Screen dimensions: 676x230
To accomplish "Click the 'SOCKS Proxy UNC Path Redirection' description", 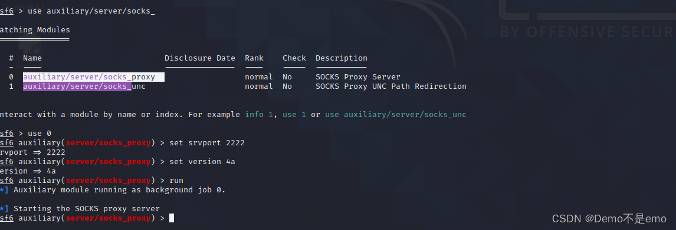I will (391, 86).
